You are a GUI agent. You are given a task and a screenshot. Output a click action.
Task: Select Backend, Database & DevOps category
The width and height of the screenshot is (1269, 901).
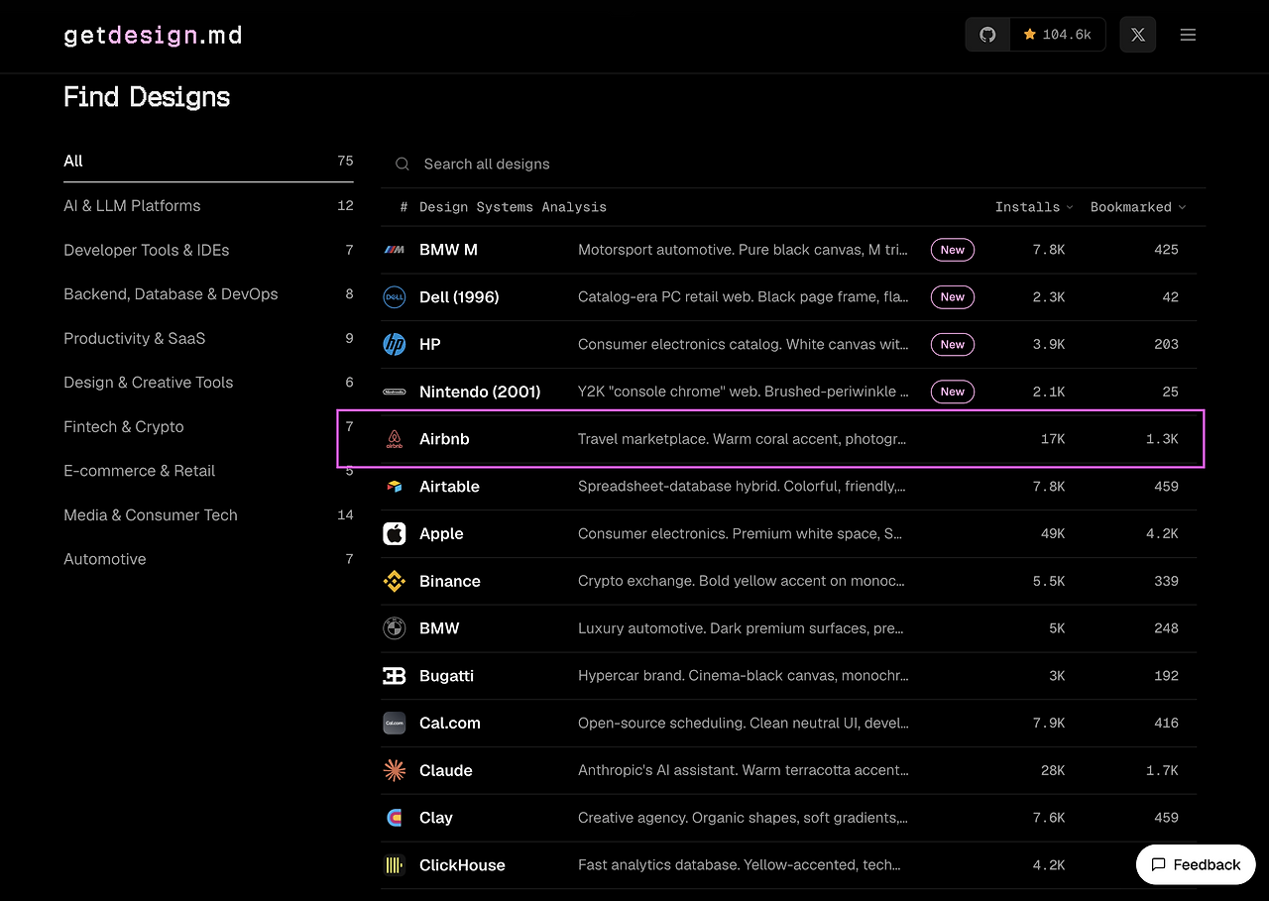(x=208, y=294)
